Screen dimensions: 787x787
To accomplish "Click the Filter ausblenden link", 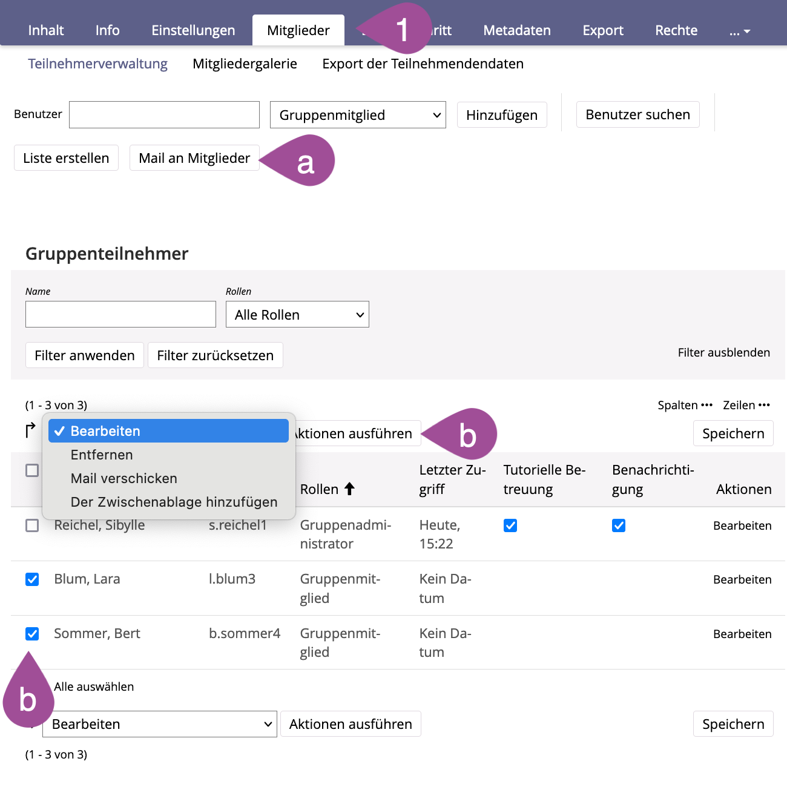I will point(723,352).
